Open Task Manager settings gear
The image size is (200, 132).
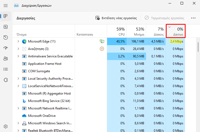6,126
